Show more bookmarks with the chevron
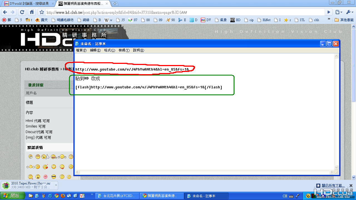The image size is (356, 200). [329, 19]
